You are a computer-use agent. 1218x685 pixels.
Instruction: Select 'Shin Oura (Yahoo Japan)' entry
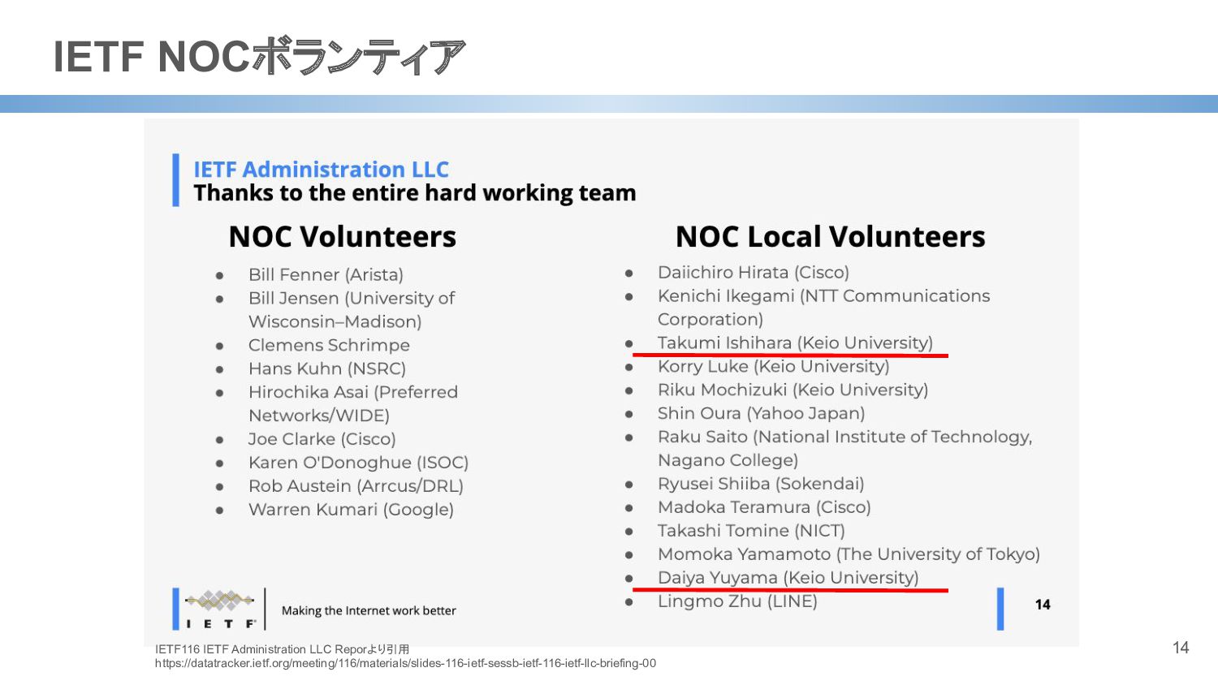[762, 414]
